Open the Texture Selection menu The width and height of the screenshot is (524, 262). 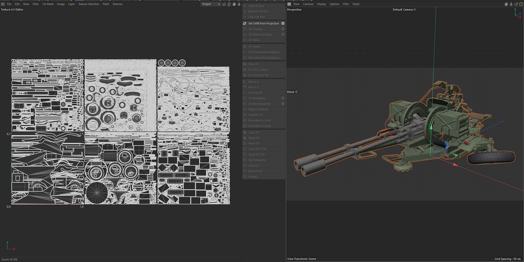89,4
